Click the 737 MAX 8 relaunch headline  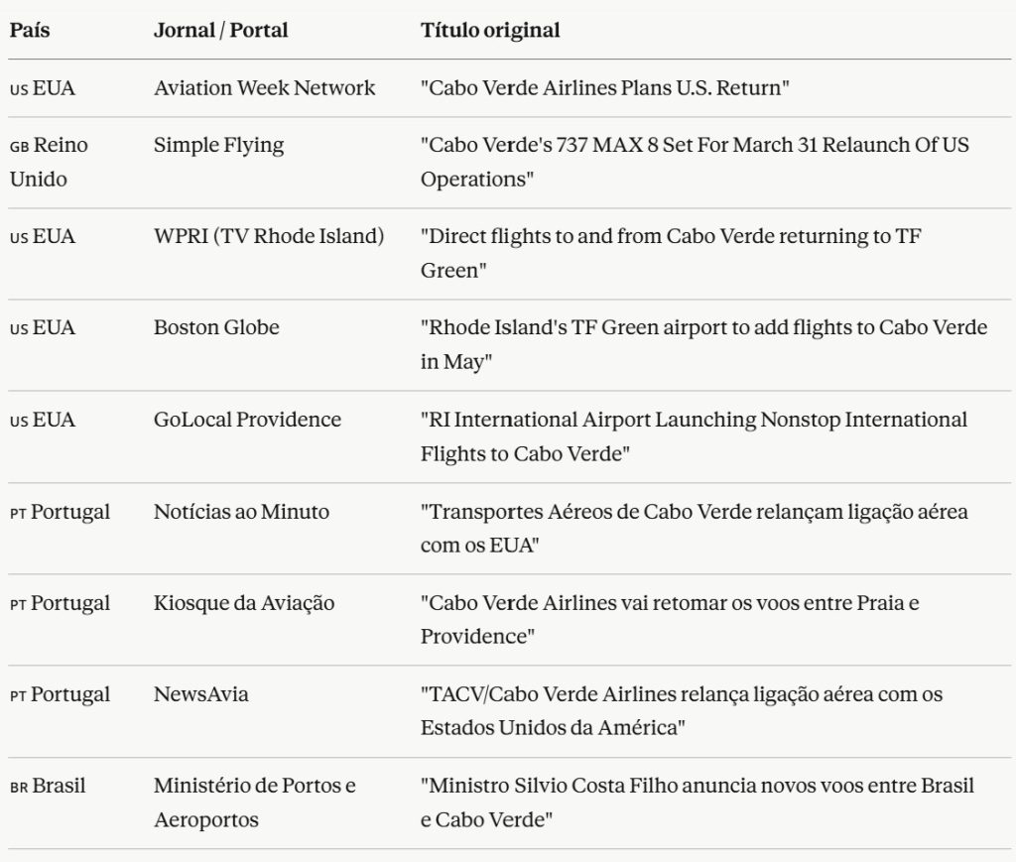[x=695, y=162]
